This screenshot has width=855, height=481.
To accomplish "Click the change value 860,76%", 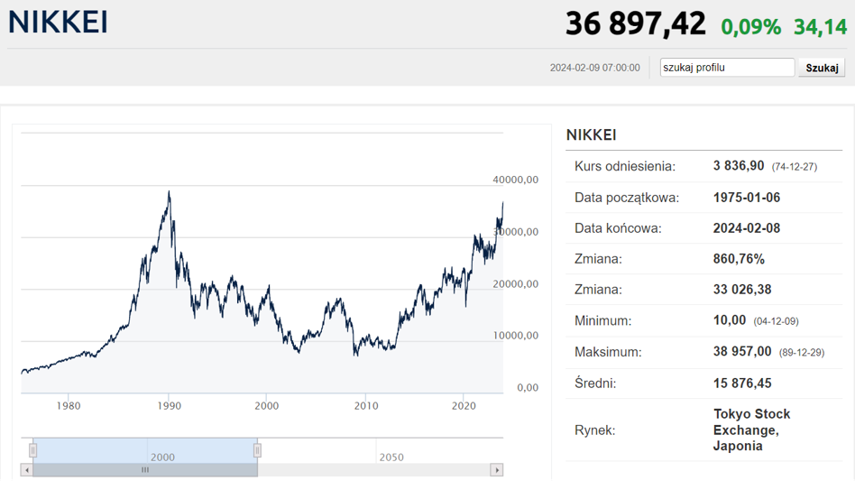I will coord(739,258).
